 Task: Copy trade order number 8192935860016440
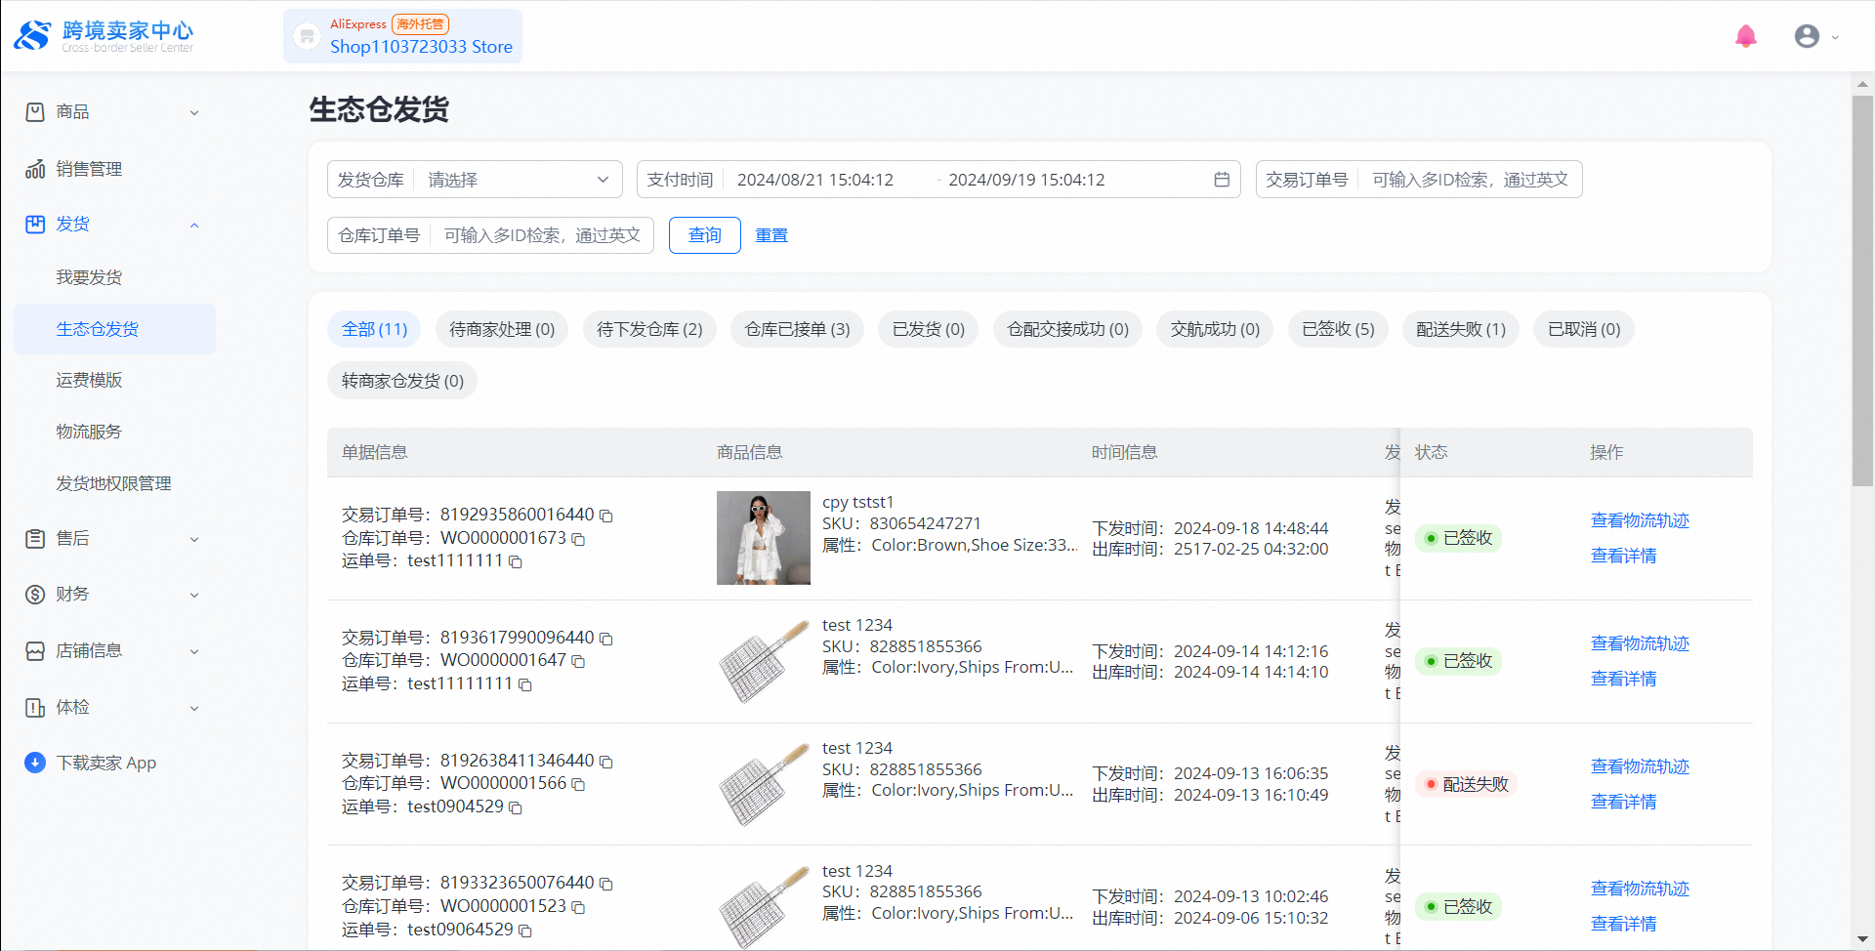click(605, 516)
